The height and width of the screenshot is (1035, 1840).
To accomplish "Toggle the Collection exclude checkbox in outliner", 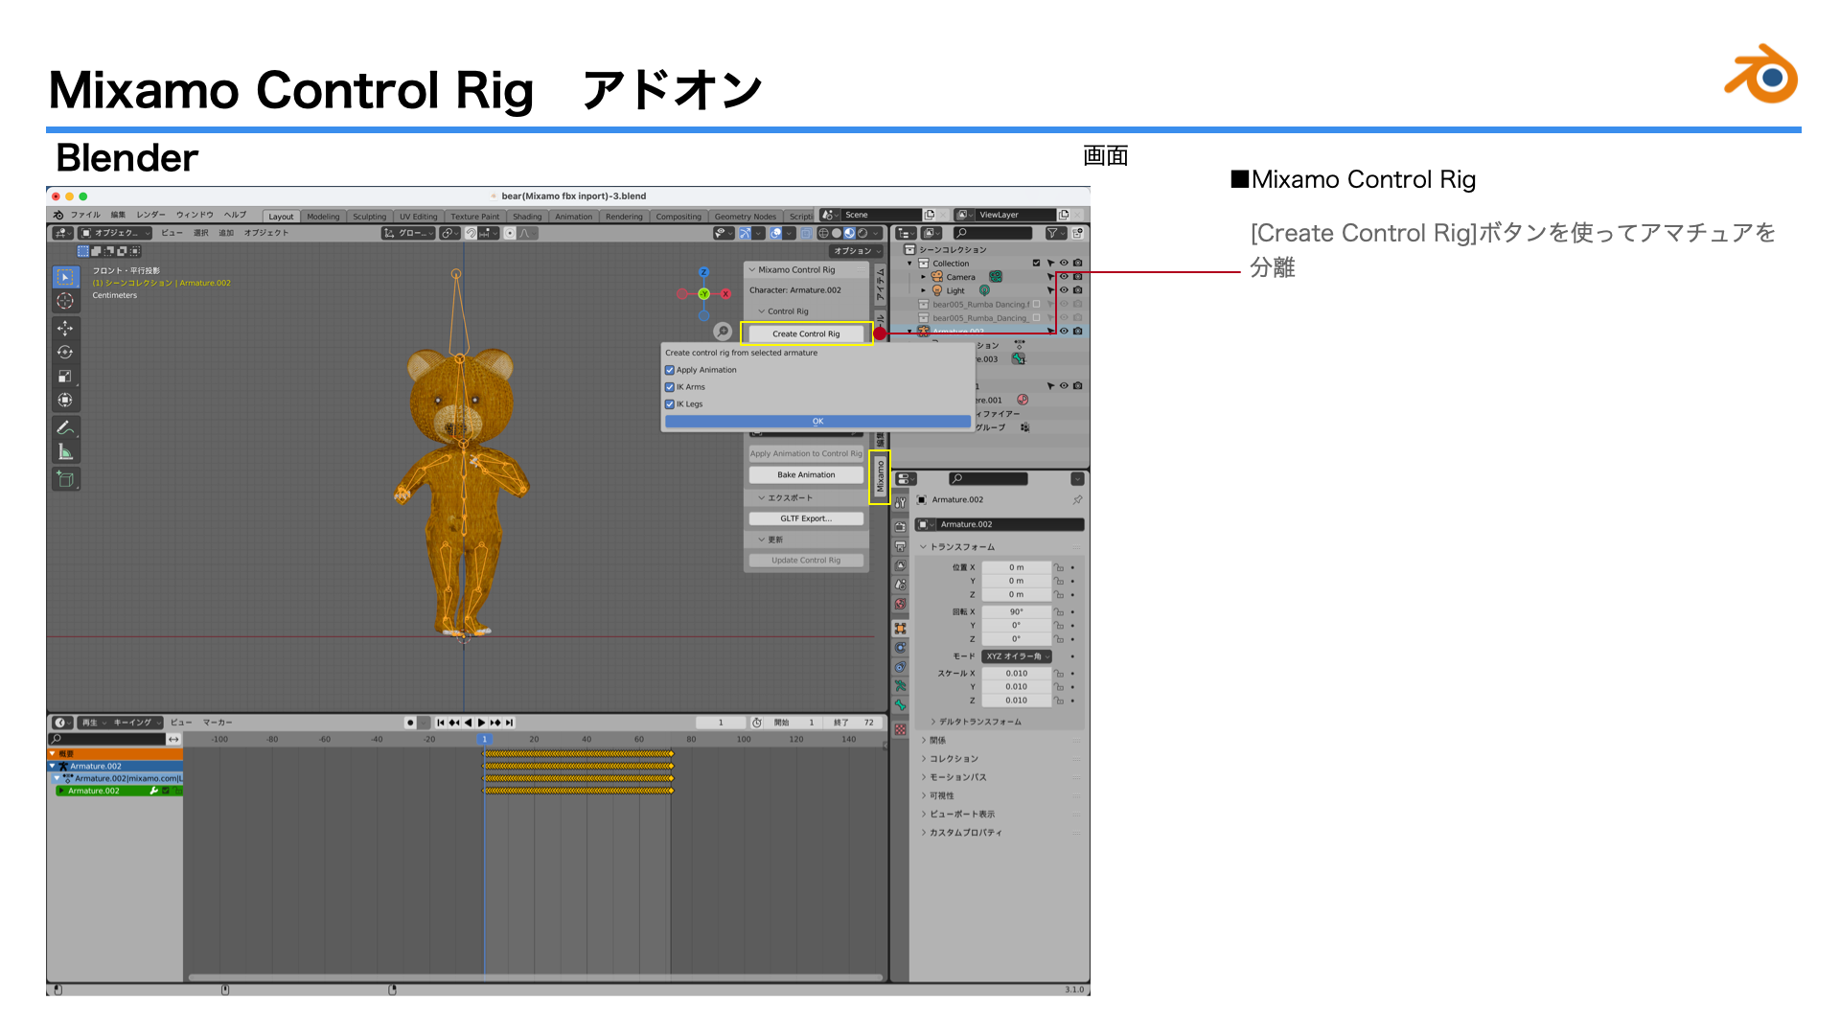I will (x=1036, y=263).
